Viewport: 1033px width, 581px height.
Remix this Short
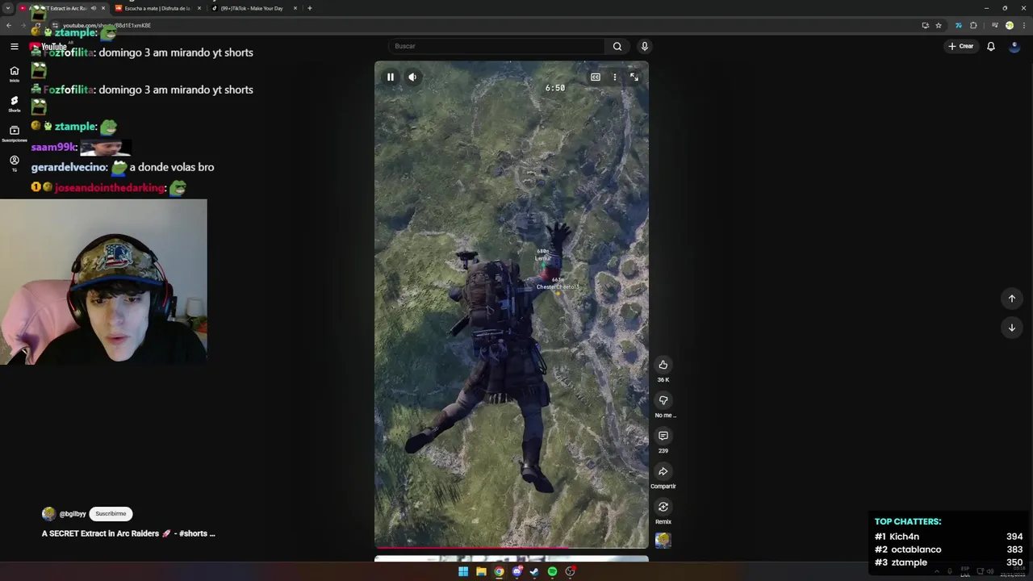[663, 507]
